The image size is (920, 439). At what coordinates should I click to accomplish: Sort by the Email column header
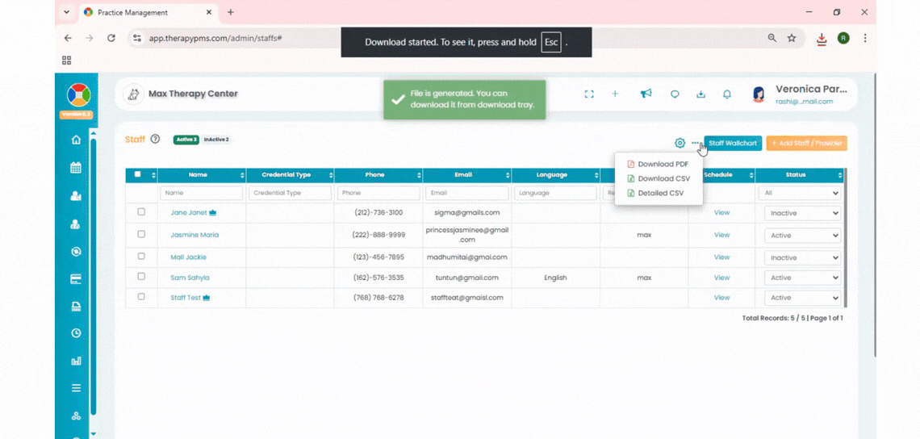click(x=467, y=175)
